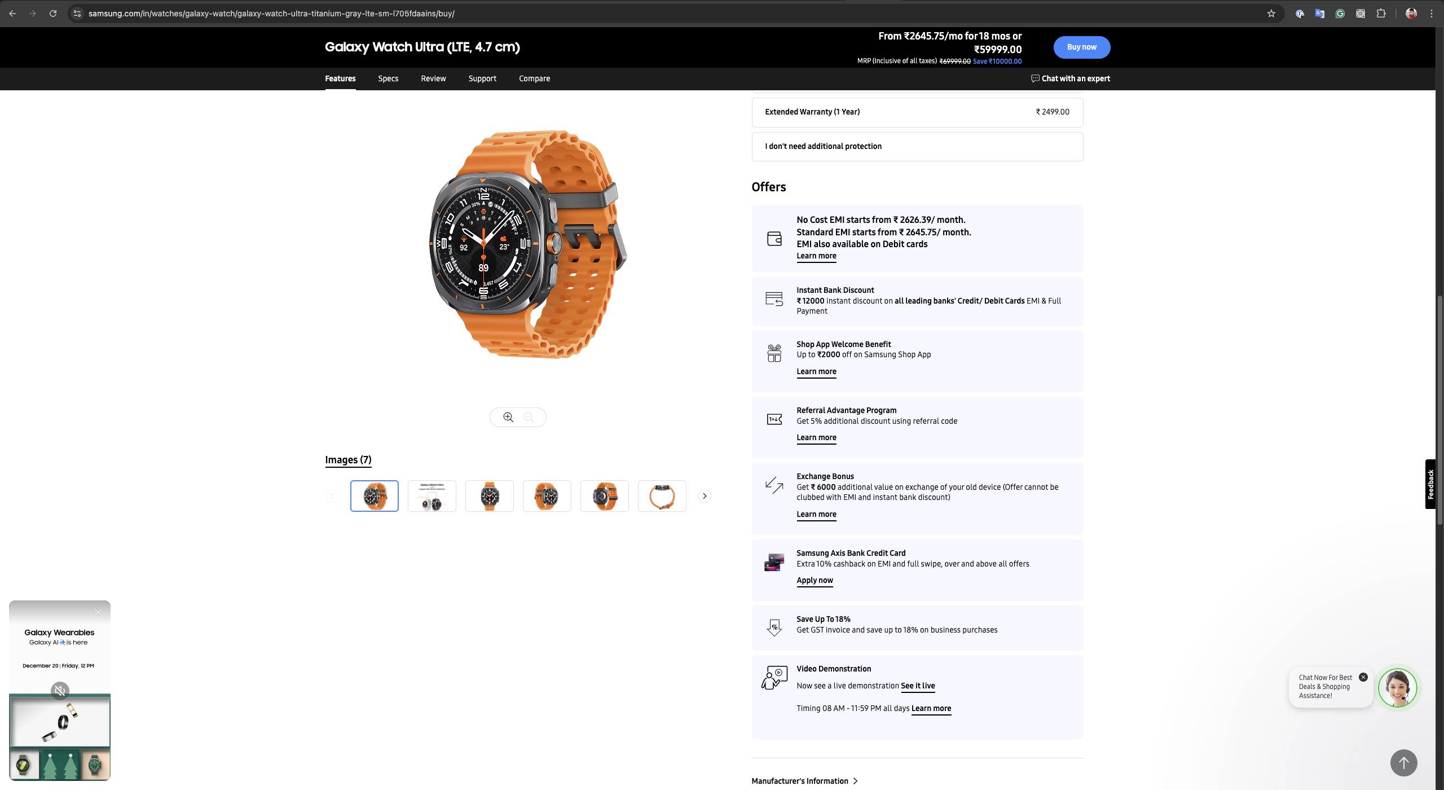The image size is (1444, 790).
Task: Select the orange band-only thumbnail
Action: pyautogui.click(x=662, y=496)
